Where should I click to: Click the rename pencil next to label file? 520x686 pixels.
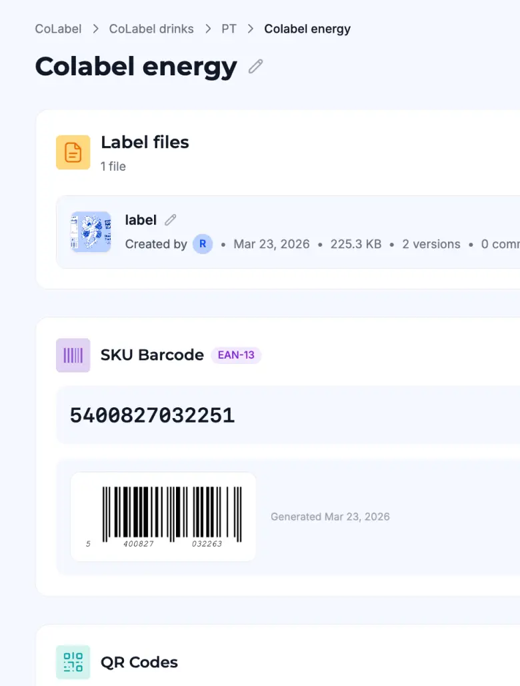click(x=171, y=220)
